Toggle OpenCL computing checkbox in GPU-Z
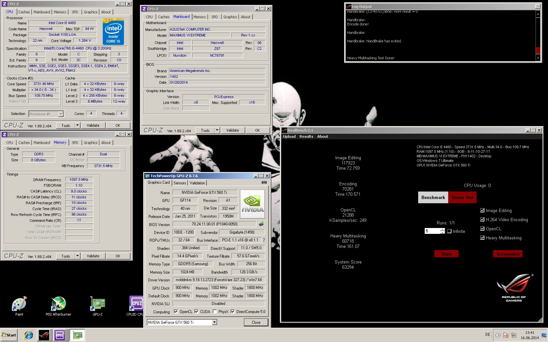Viewport: 548px width, 342px height. click(176, 311)
